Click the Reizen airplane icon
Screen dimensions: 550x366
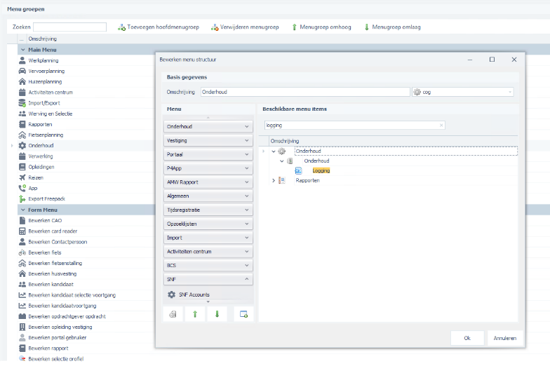coord(22,177)
